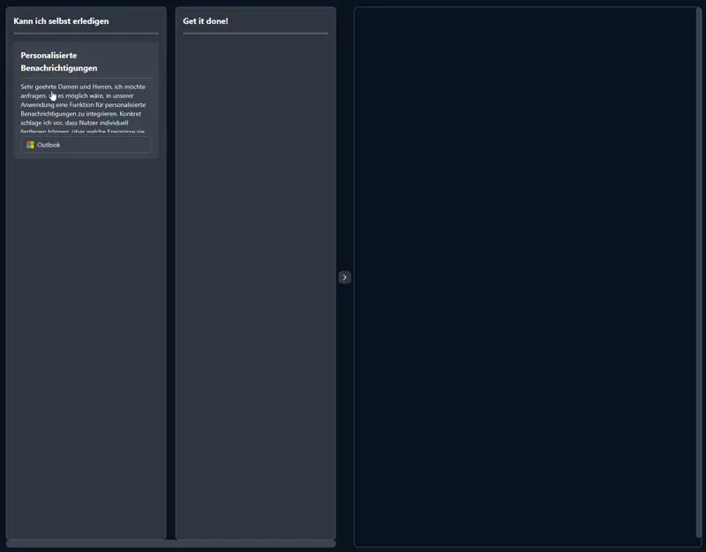Expand the panel with the chevron arrow

point(344,277)
